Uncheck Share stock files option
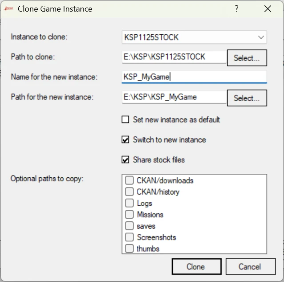284x282 pixels. click(x=125, y=159)
